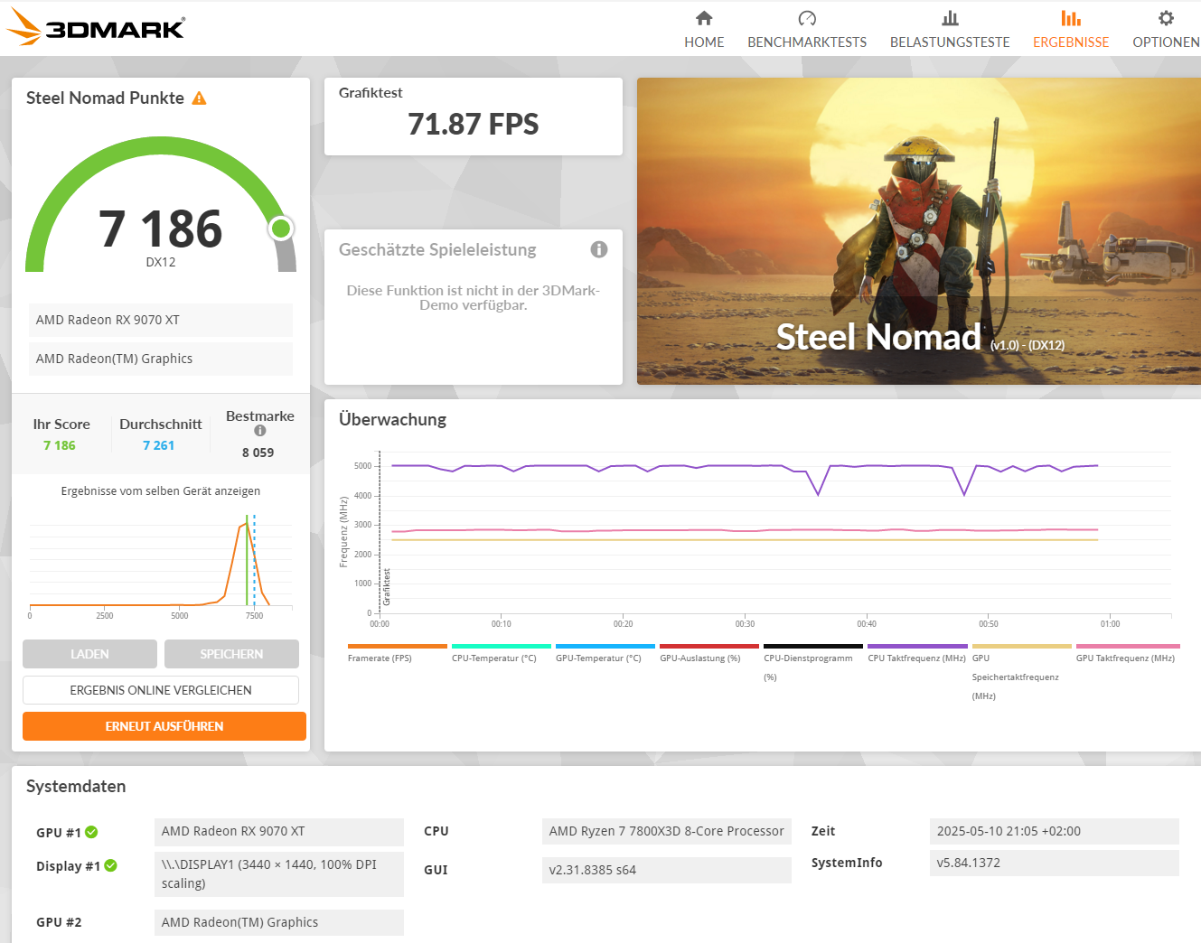
Task: Click the warning triangle beside Steel Nomad Punkte
Action: (x=199, y=98)
